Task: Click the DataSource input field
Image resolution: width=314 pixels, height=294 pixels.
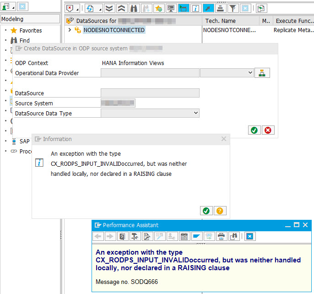Action: [150, 93]
